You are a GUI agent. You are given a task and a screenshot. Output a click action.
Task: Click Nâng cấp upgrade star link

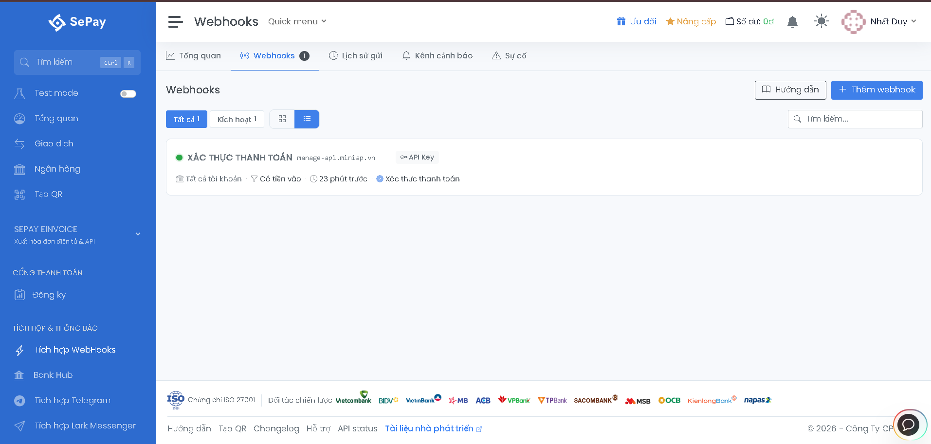[691, 21]
